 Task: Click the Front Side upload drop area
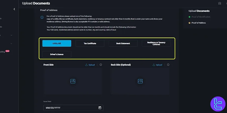pyautogui.click(x=73, y=81)
